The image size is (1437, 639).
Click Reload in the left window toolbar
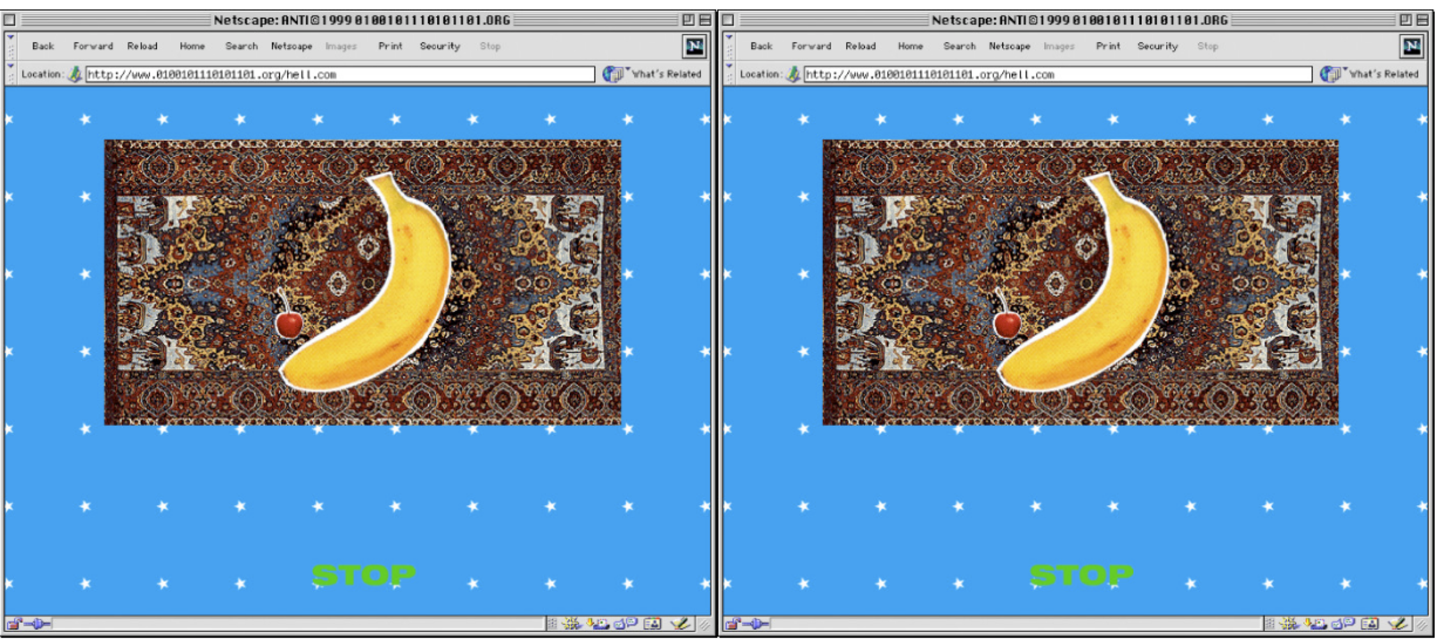[x=142, y=46]
